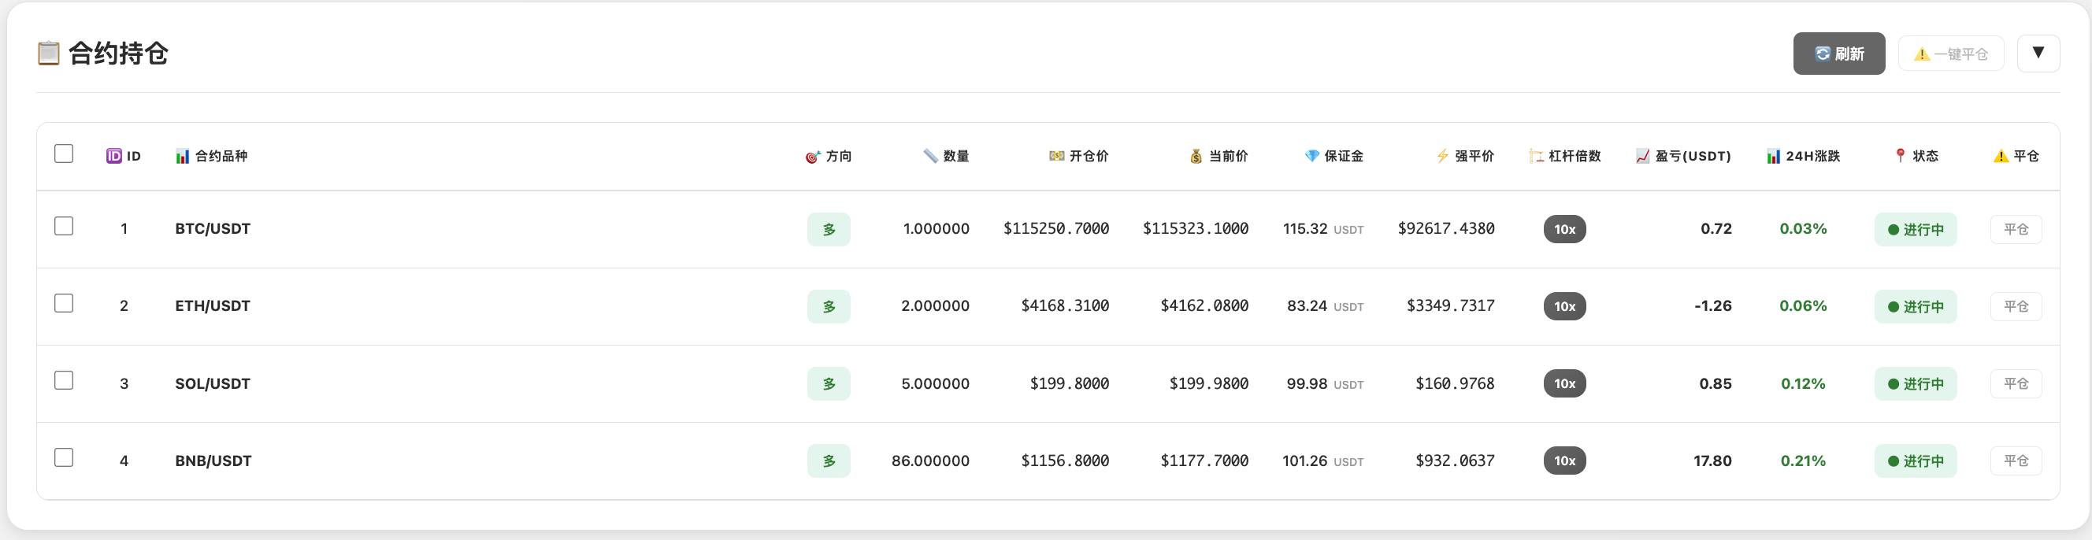The image size is (2092, 540).
Task: Click the 24H change 0.12%
Action: click(1804, 383)
